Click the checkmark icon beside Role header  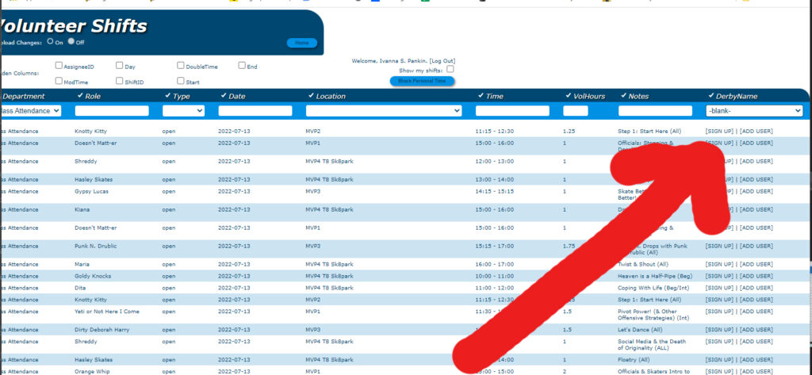tap(79, 96)
